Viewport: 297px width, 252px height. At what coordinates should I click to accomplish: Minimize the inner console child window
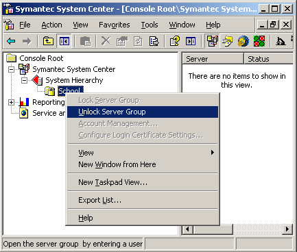tap(262, 25)
